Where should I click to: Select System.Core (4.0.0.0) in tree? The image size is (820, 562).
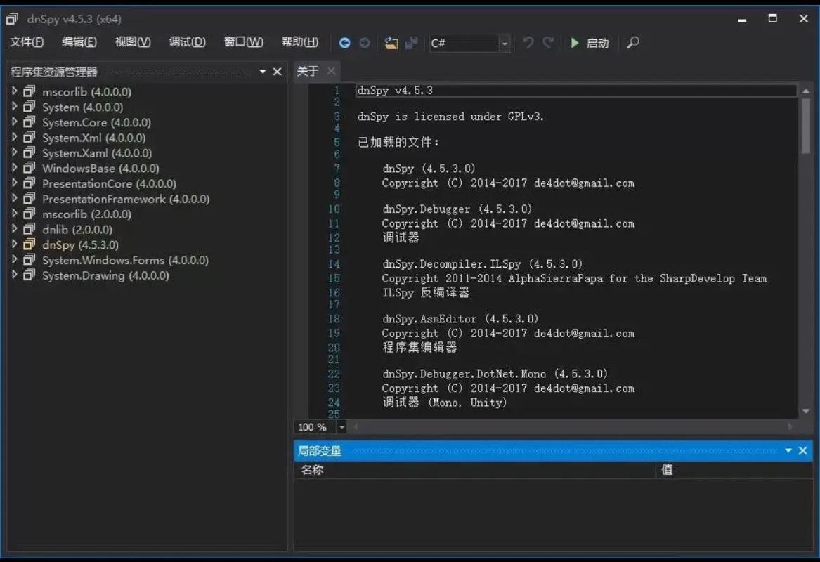click(97, 123)
